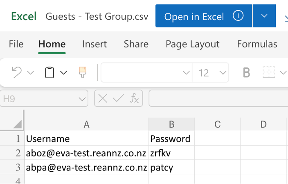288x184 pixels.
Task: Toggle Bold formatting
Action: pos(246,73)
